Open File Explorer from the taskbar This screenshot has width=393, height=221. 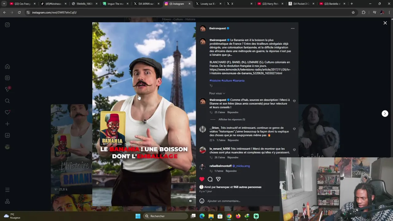point(211,216)
